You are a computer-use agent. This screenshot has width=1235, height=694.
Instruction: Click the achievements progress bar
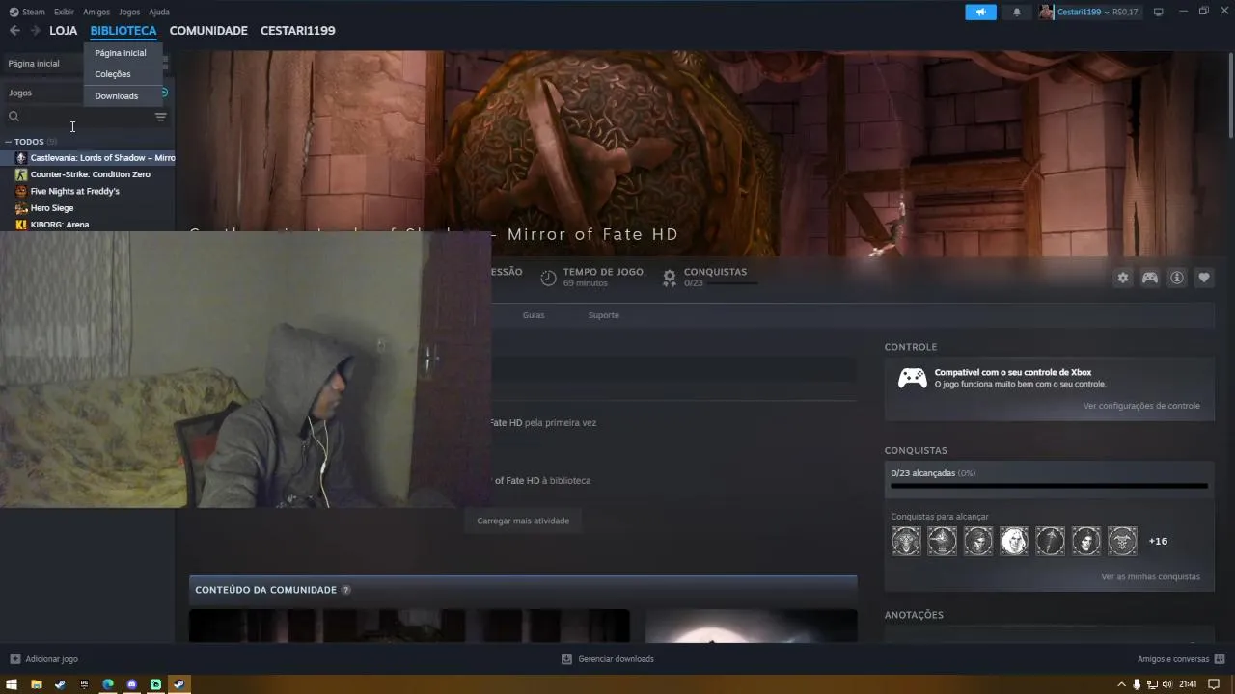[1049, 486]
